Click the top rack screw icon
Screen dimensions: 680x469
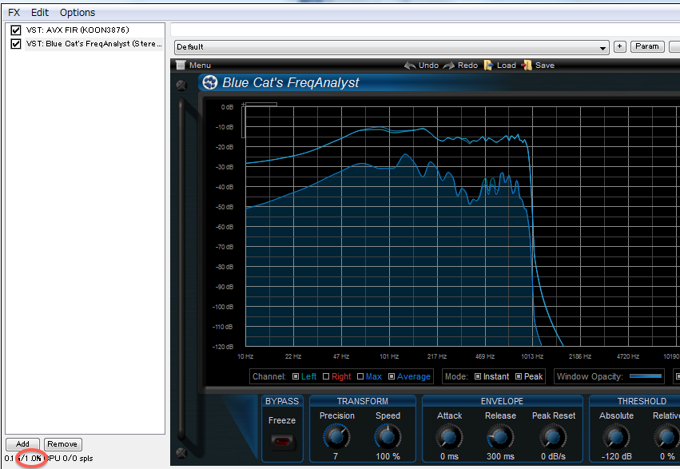pos(181,85)
